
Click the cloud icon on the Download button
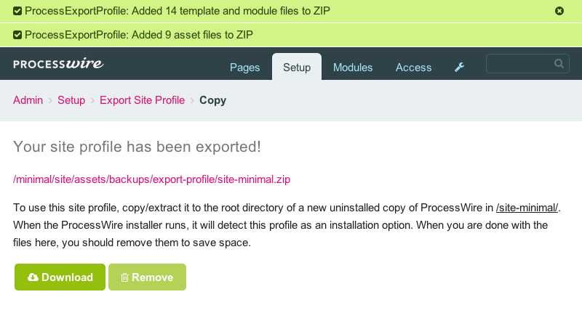pyautogui.click(x=33, y=277)
